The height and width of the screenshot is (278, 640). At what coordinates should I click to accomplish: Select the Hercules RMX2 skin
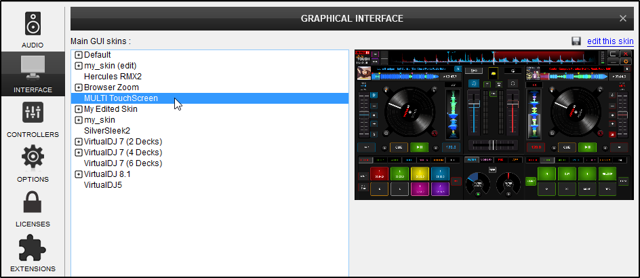(113, 77)
